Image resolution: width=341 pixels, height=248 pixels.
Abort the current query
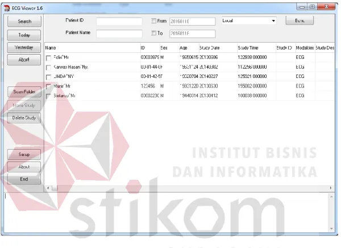coord(24,60)
